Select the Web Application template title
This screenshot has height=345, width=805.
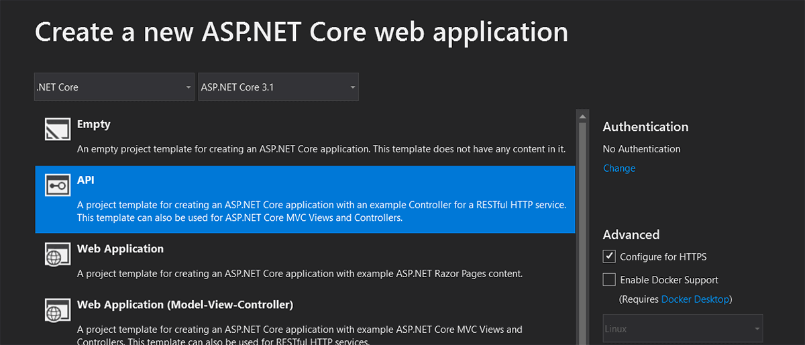pyautogui.click(x=120, y=249)
